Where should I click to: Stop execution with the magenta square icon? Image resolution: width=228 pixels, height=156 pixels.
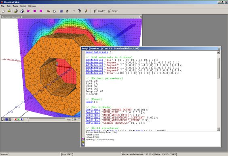41,11
